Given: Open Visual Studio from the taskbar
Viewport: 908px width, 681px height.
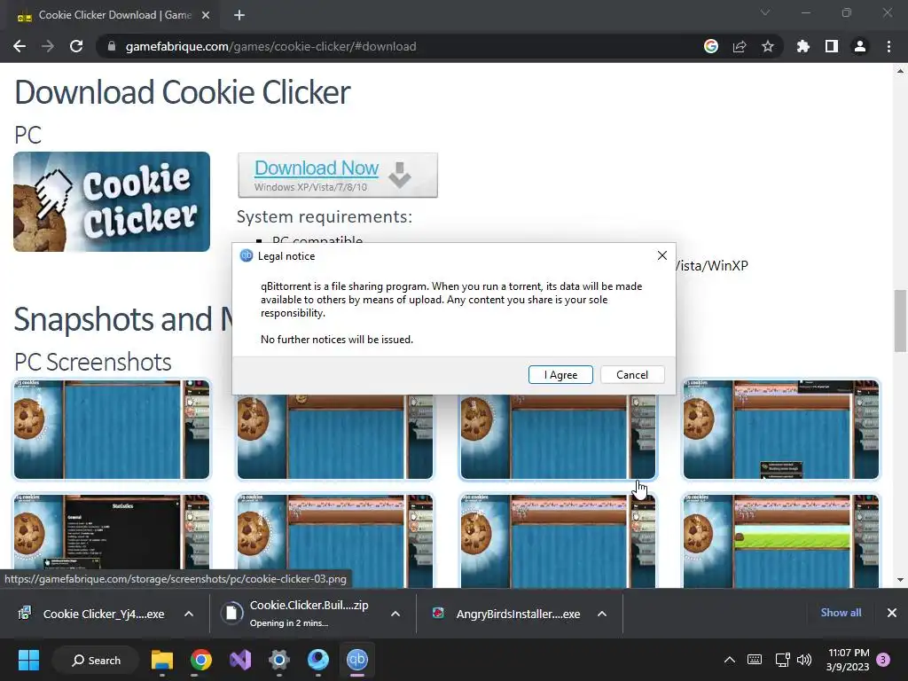Looking at the screenshot, I should tap(240, 660).
